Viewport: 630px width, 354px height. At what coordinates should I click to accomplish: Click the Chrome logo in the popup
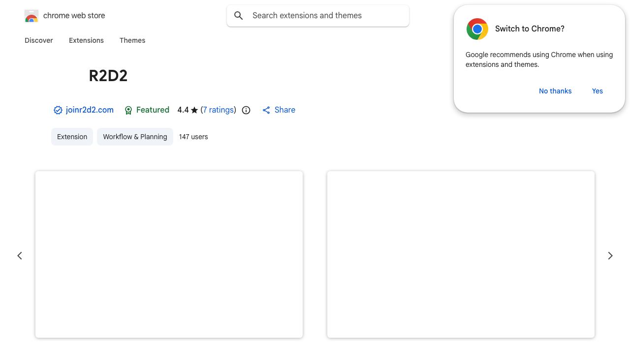pyautogui.click(x=477, y=29)
